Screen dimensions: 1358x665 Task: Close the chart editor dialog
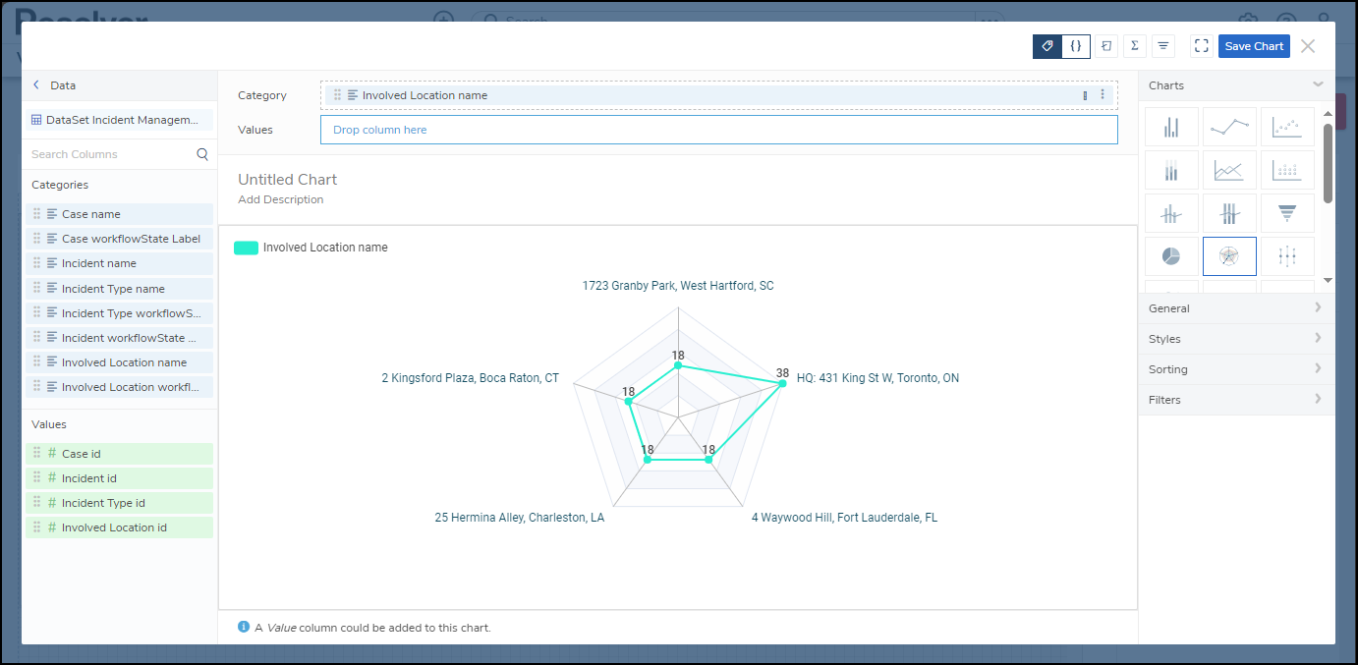click(1307, 46)
